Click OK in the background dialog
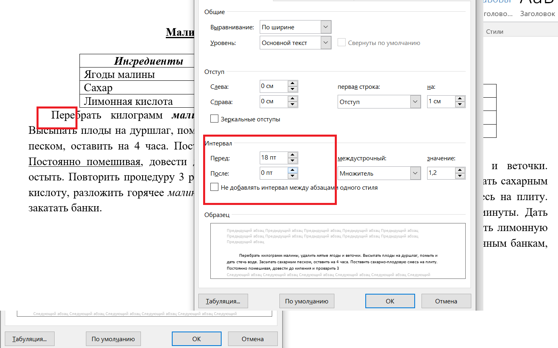The height and width of the screenshot is (348, 558). click(x=196, y=339)
